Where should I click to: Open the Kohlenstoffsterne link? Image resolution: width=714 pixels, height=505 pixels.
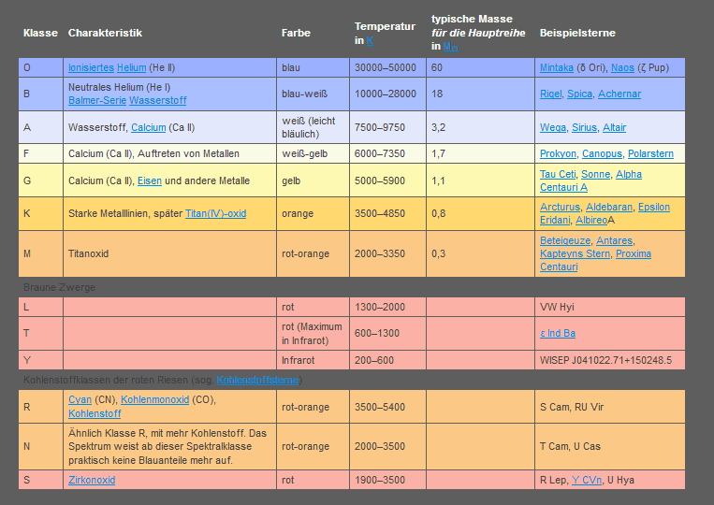[257, 380]
